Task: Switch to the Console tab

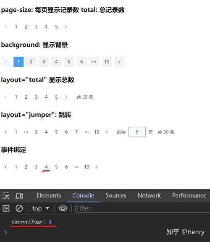Action: (x=83, y=195)
